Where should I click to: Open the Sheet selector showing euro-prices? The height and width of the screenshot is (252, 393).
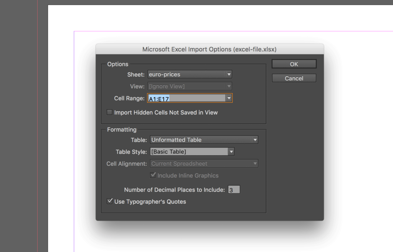point(184,74)
